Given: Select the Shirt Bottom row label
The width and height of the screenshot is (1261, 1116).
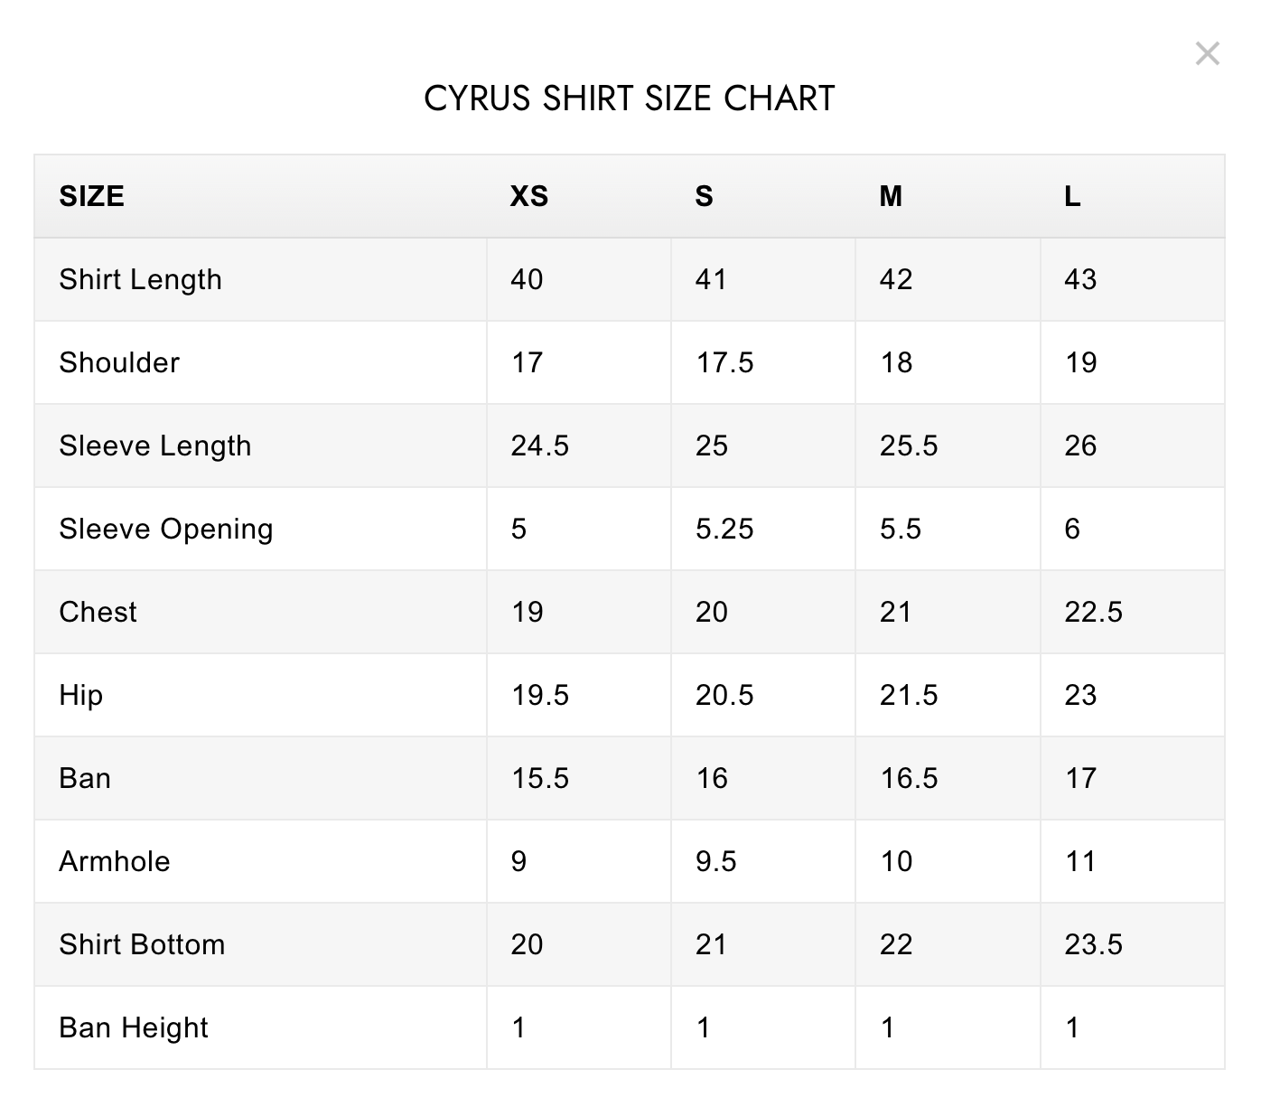Looking at the screenshot, I should point(142,944).
